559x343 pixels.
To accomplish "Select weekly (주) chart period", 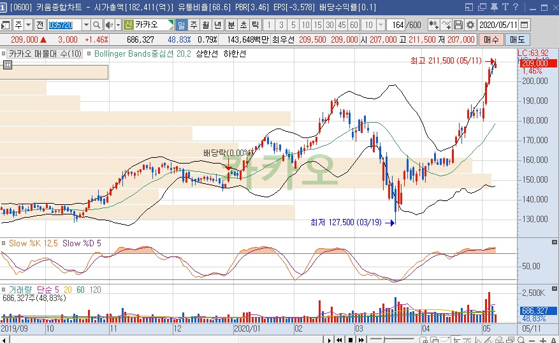I will click(x=194, y=25).
